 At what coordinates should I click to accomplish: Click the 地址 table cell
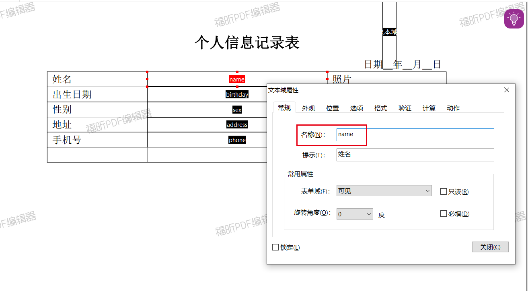point(97,124)
